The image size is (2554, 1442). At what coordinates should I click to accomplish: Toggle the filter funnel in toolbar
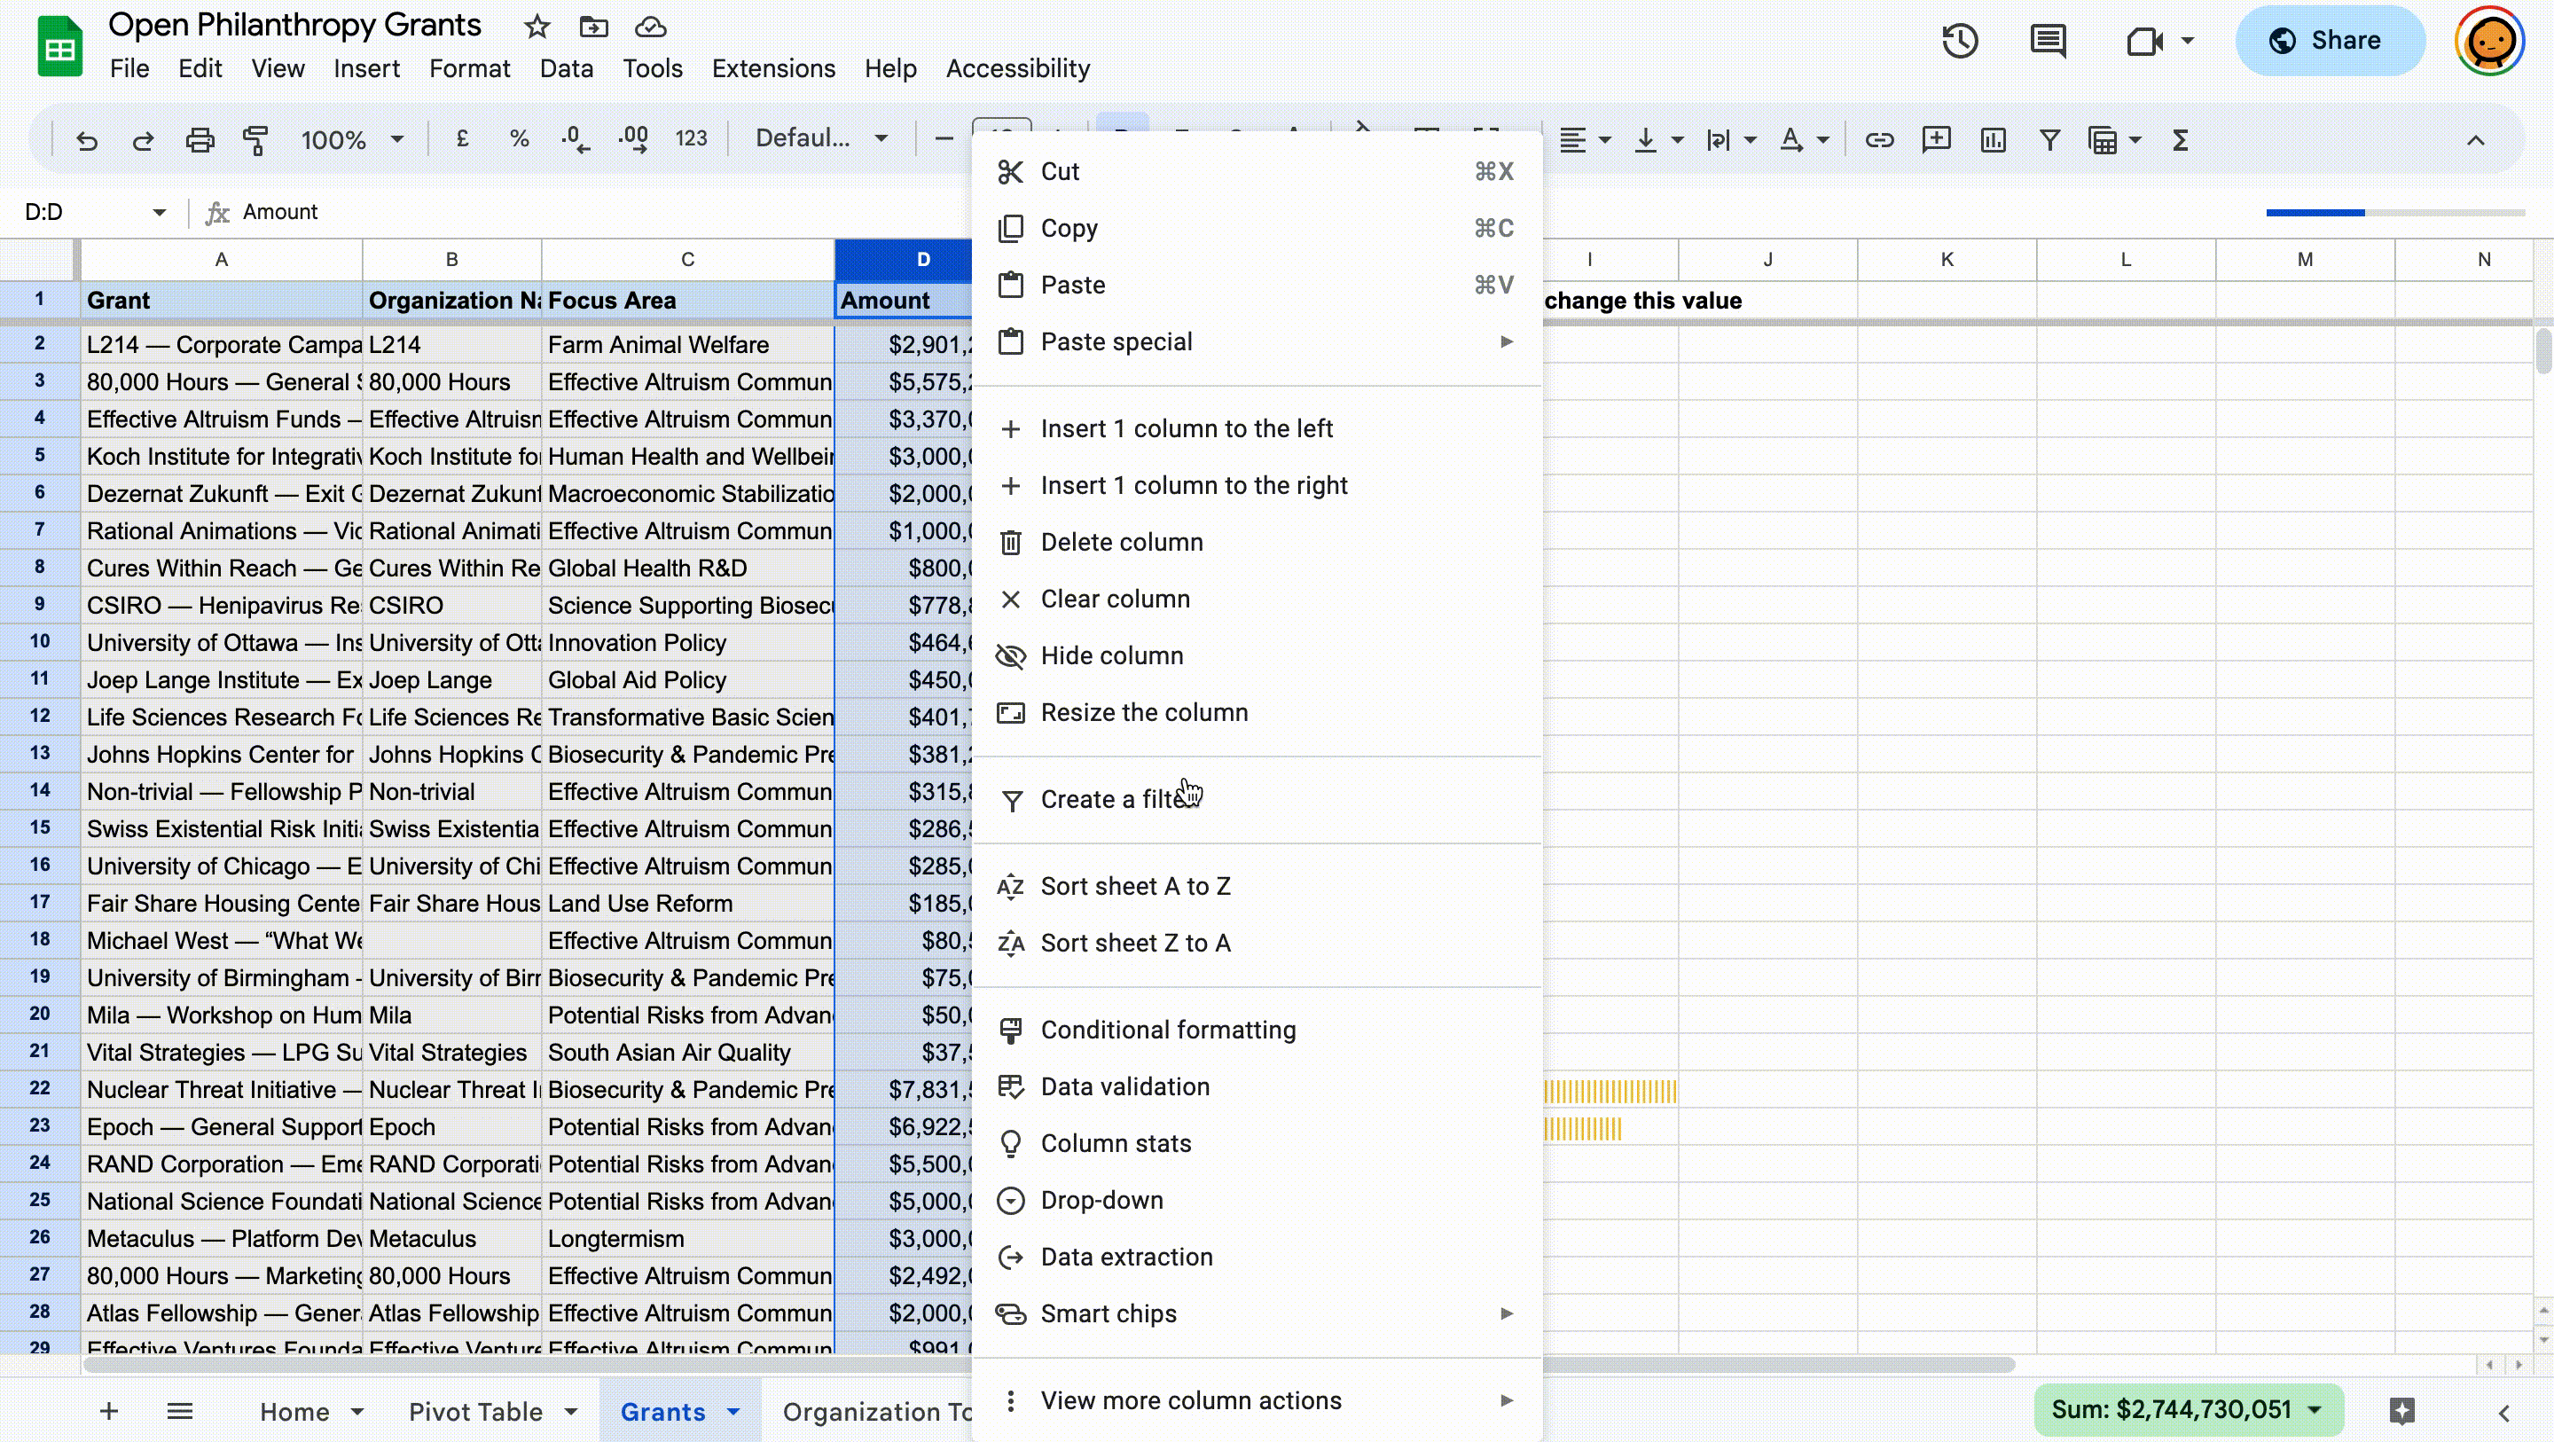pyautogui.click(x=2049, y=140)
